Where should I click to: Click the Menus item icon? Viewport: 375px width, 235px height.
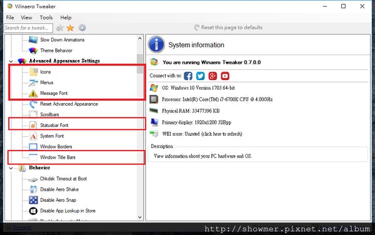pos(33,82)
